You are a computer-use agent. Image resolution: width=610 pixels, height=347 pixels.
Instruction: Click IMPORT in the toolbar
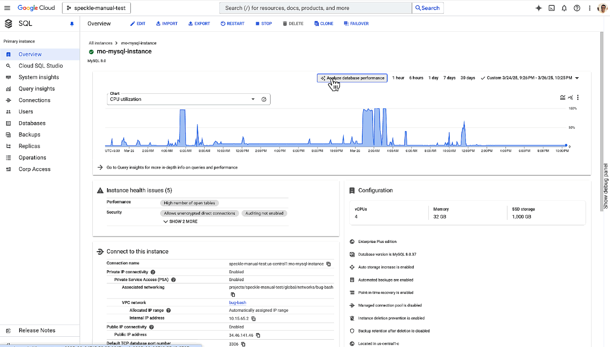pos(167,23)
